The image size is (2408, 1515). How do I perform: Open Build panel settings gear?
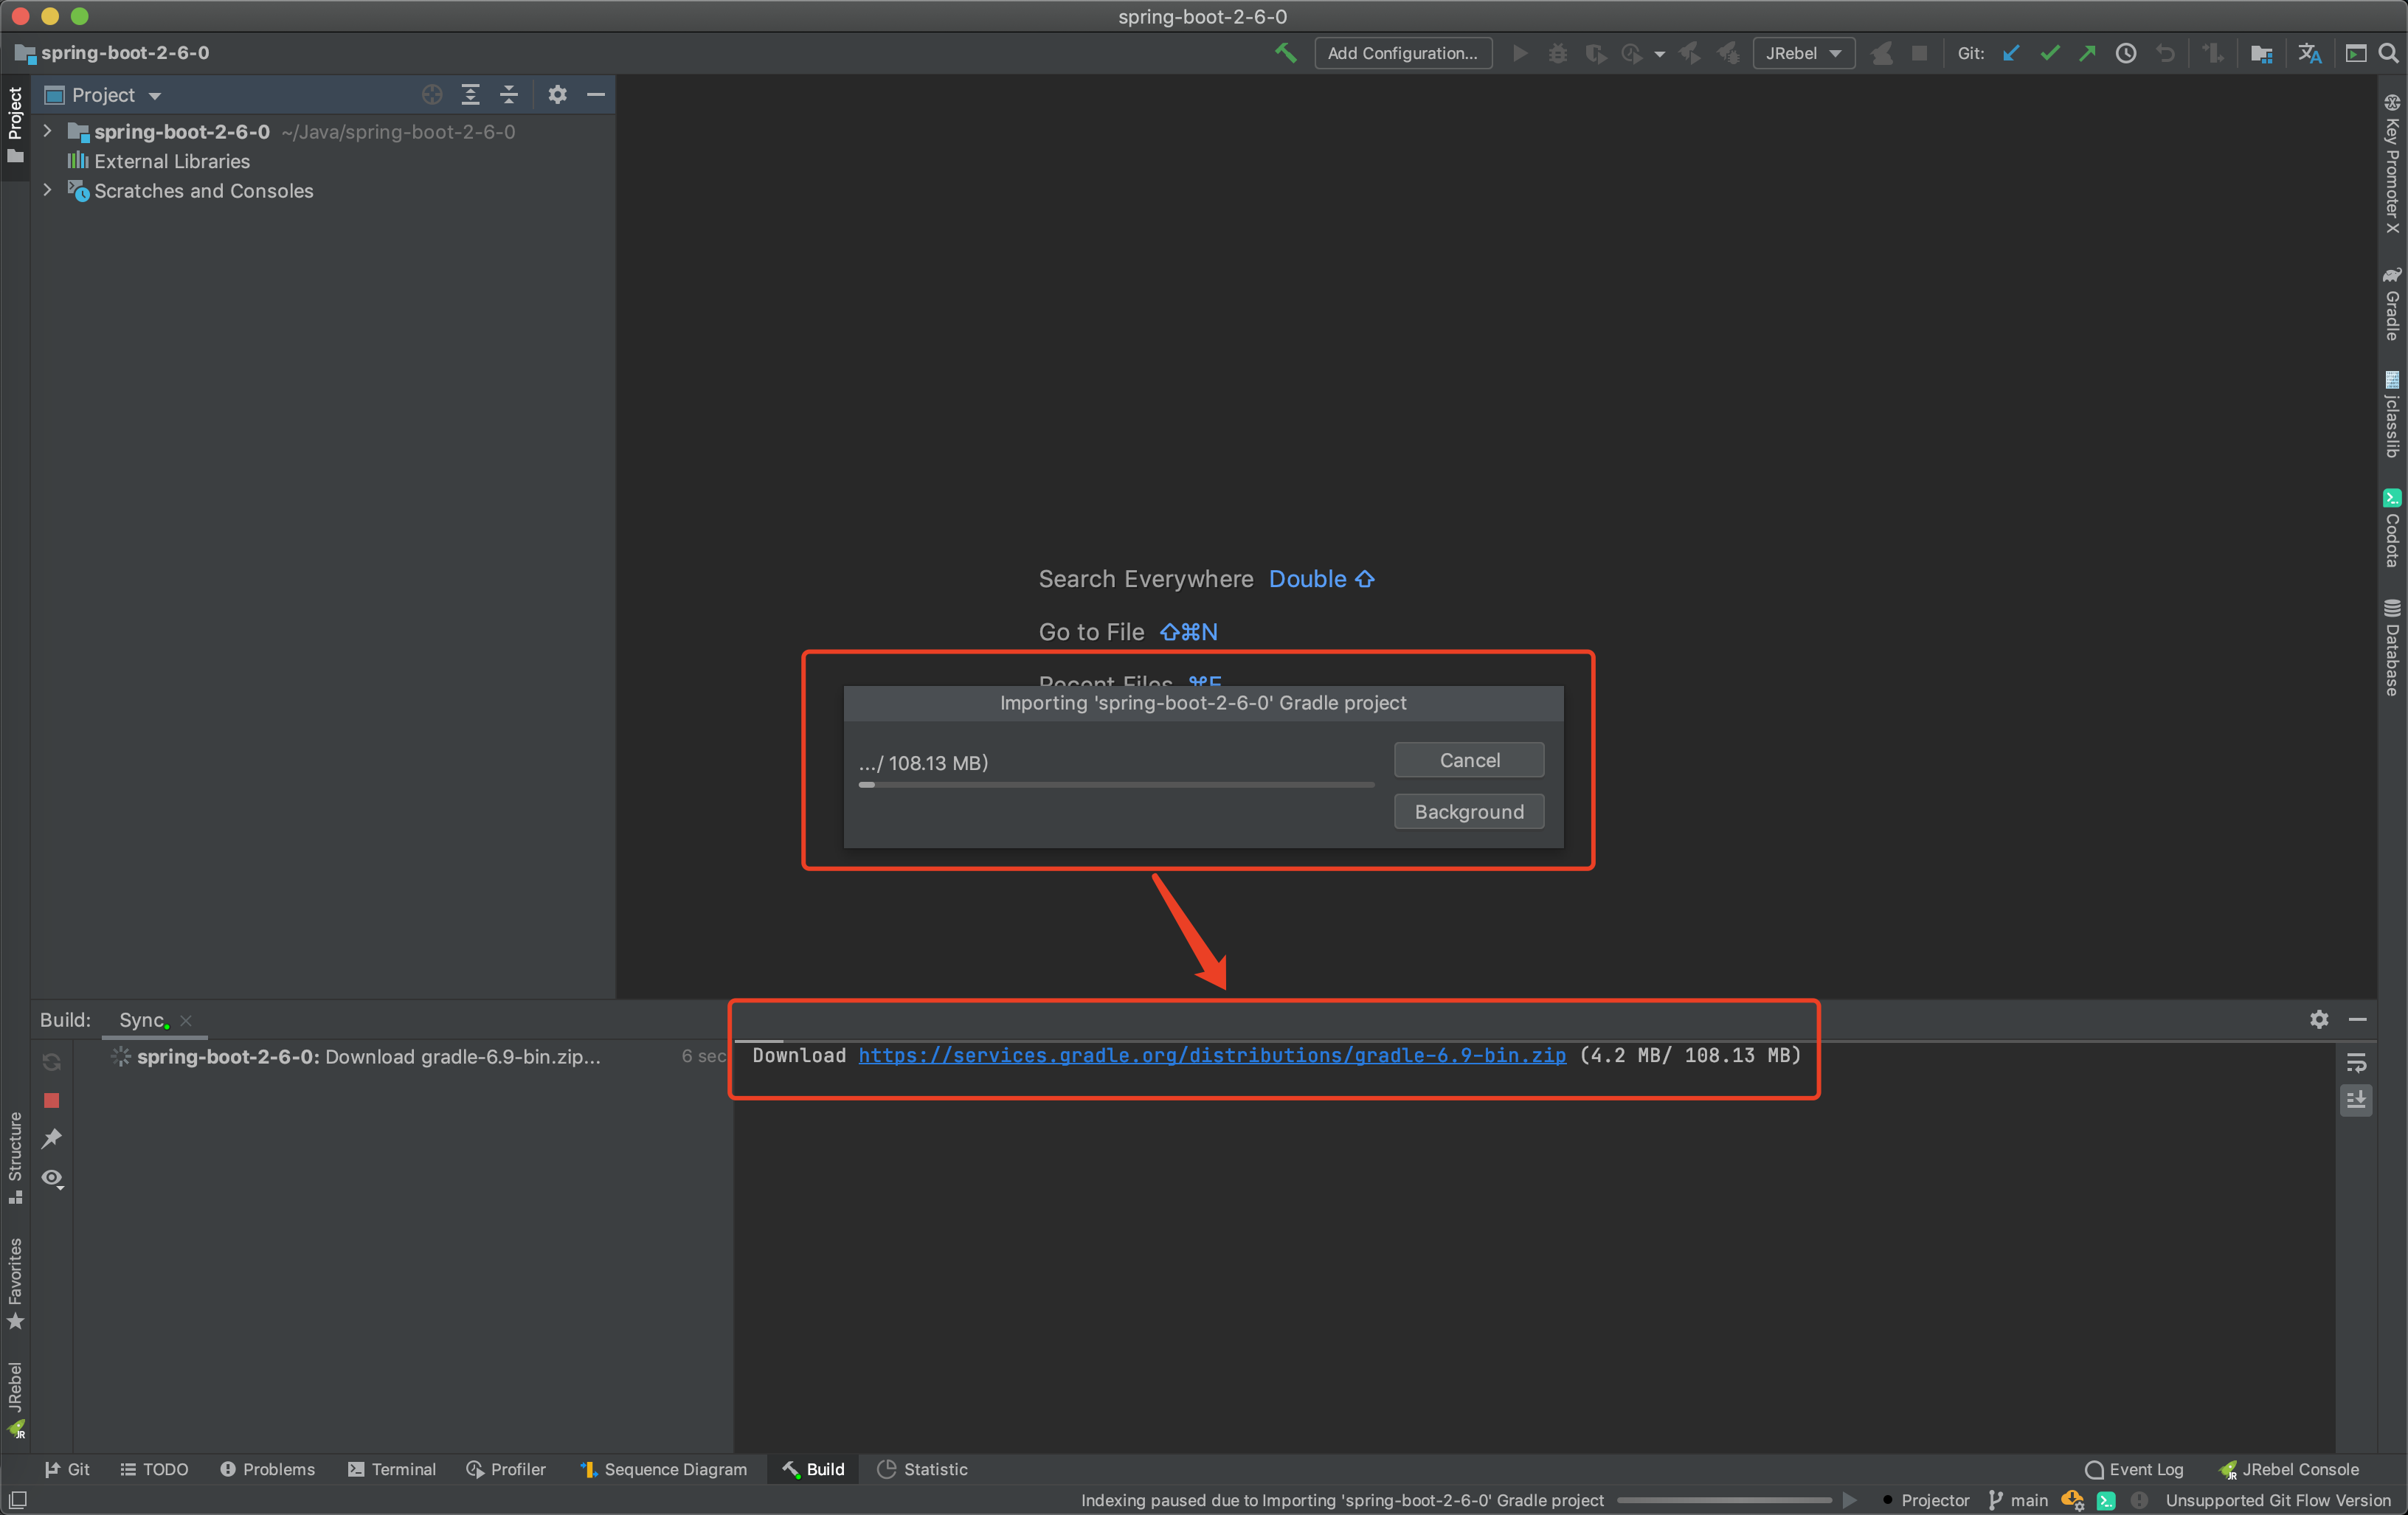click(x=2319, y=1019)
